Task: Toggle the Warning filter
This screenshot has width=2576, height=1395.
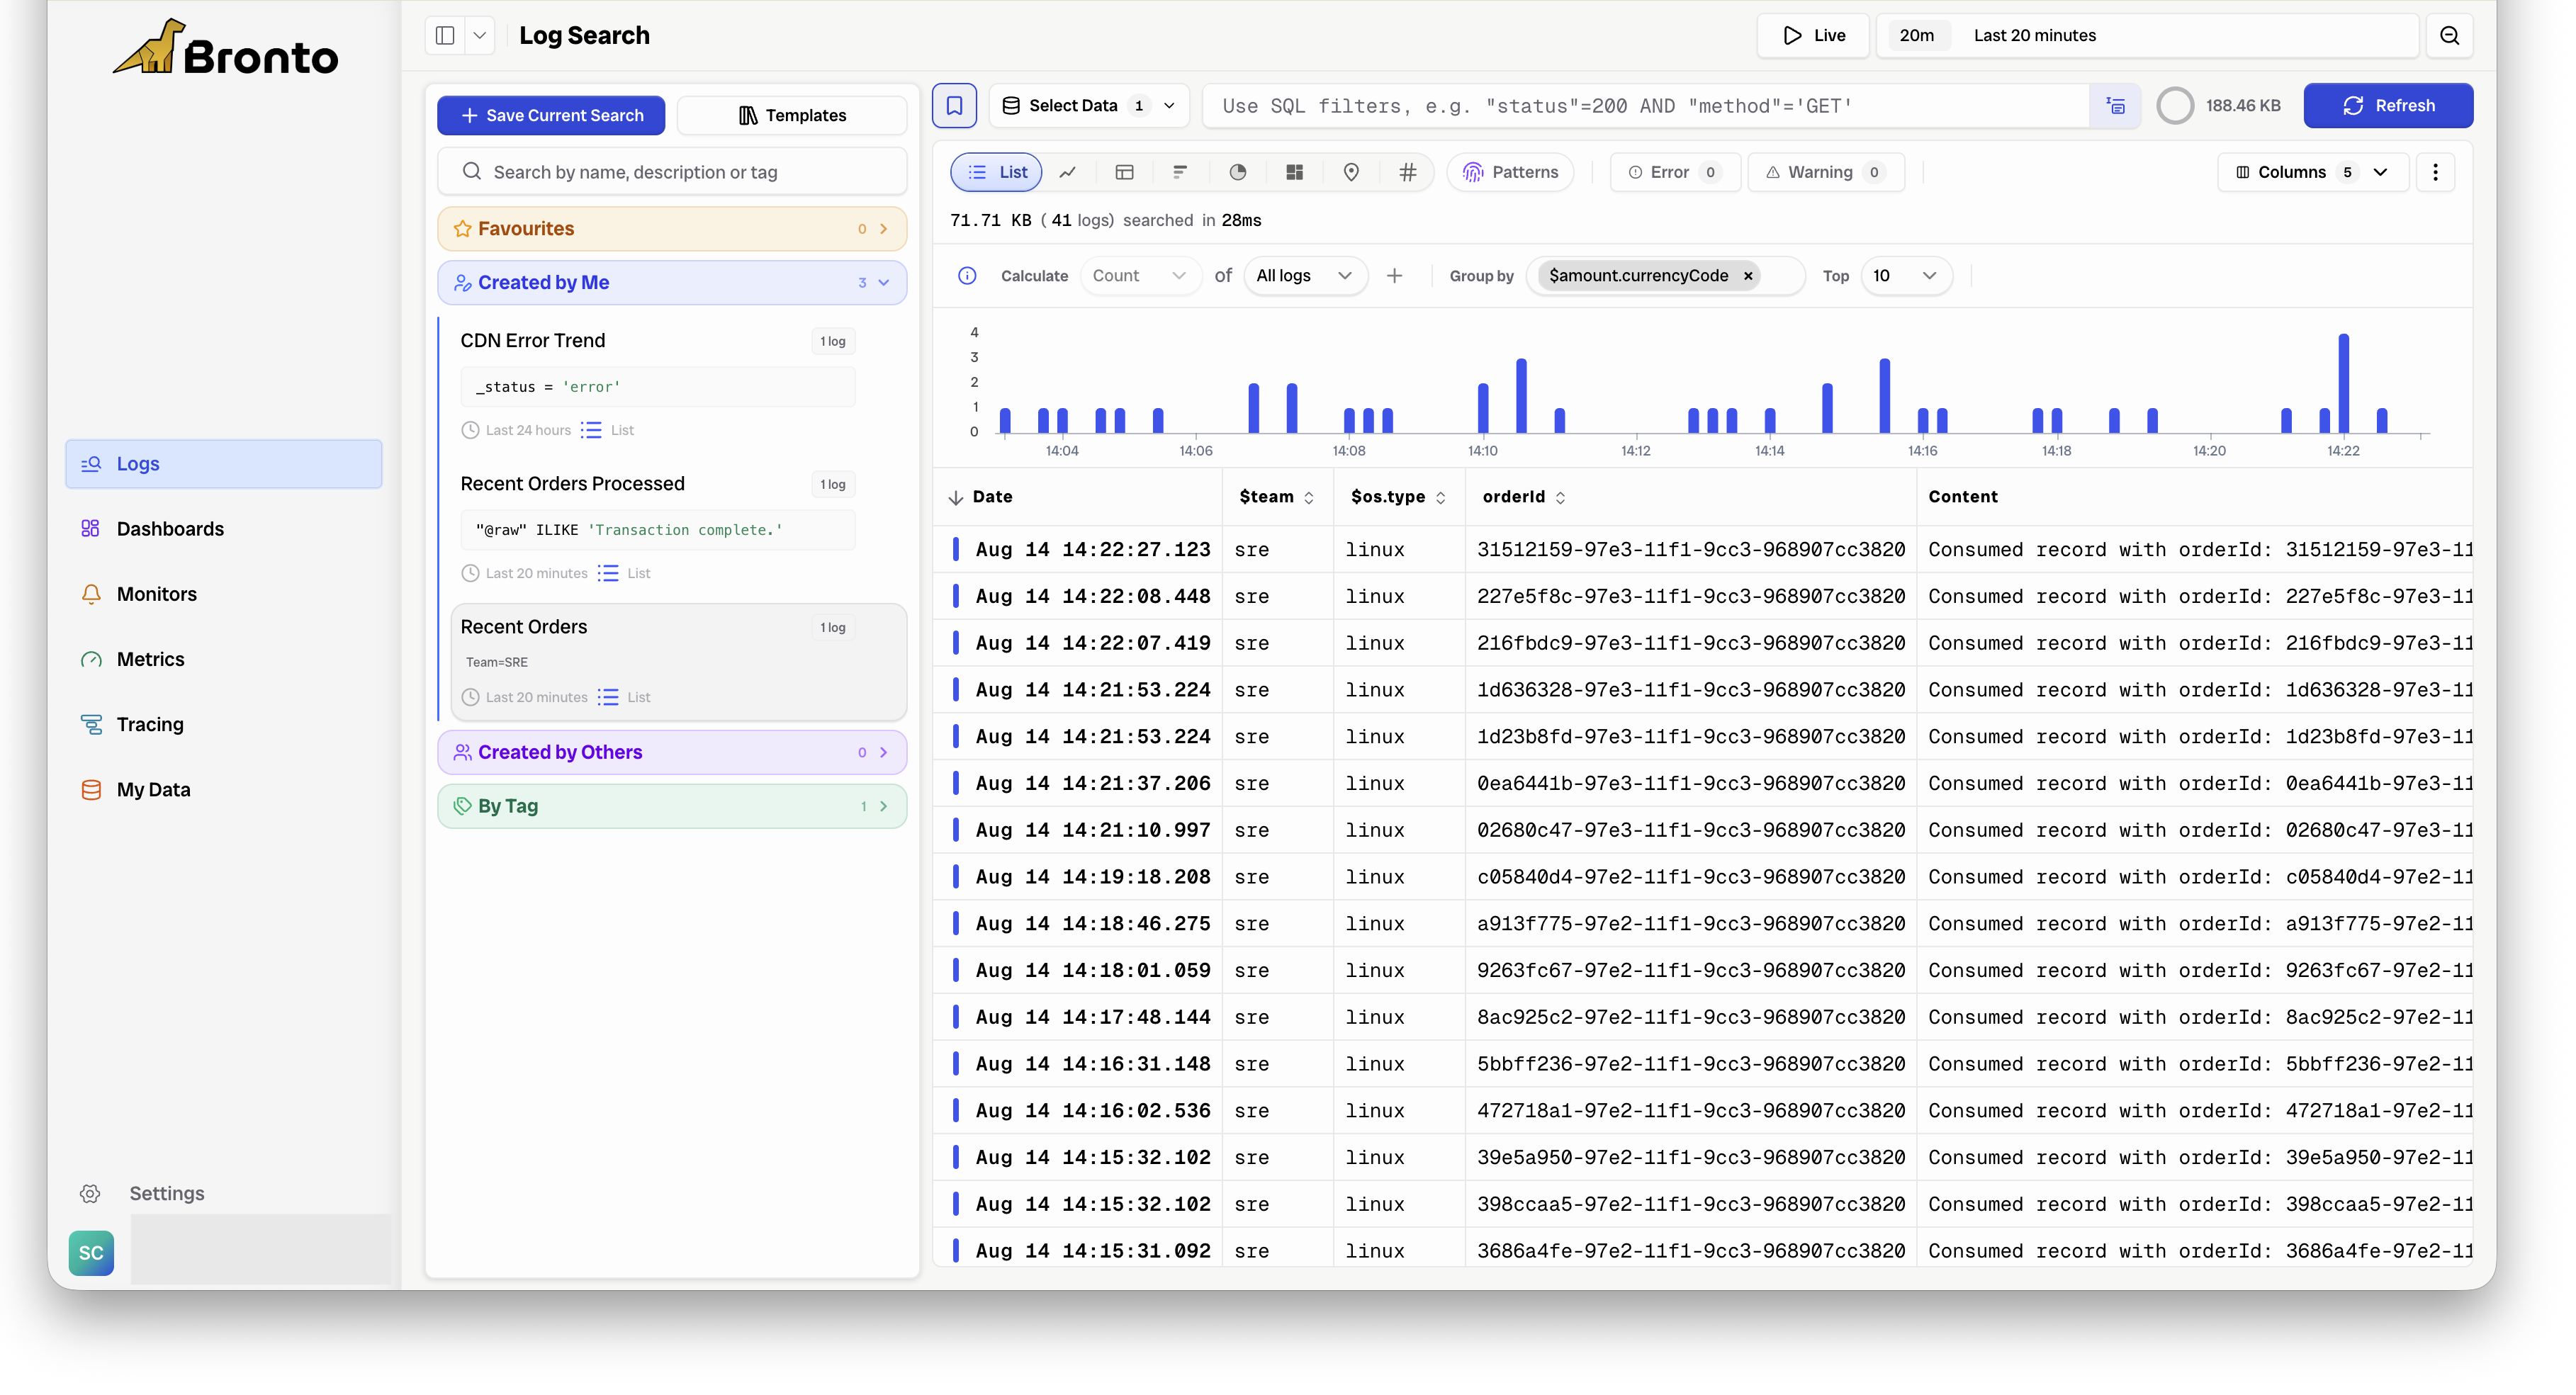Action: (x=1825, y=172)
